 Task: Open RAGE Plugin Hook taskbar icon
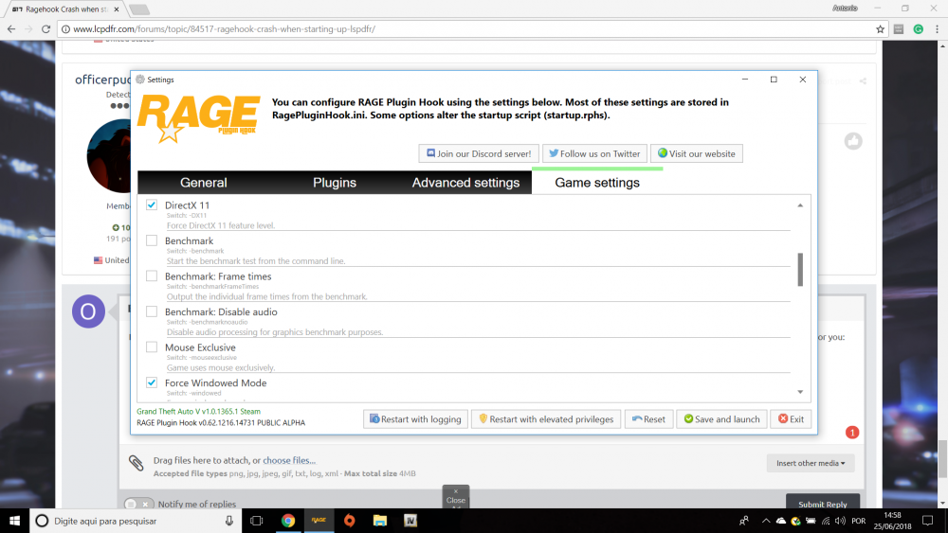[x=319, y=521]
